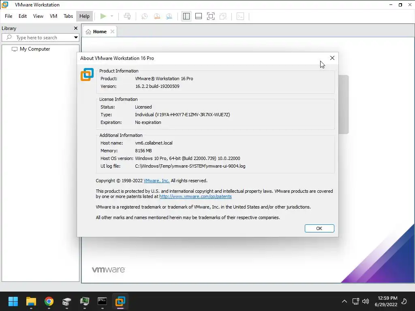Open the power options dropdown arrow

point(112,16)
